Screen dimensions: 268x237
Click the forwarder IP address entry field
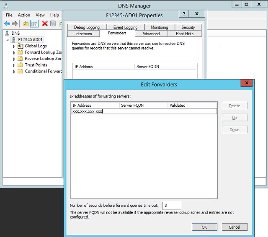point(144,111)
